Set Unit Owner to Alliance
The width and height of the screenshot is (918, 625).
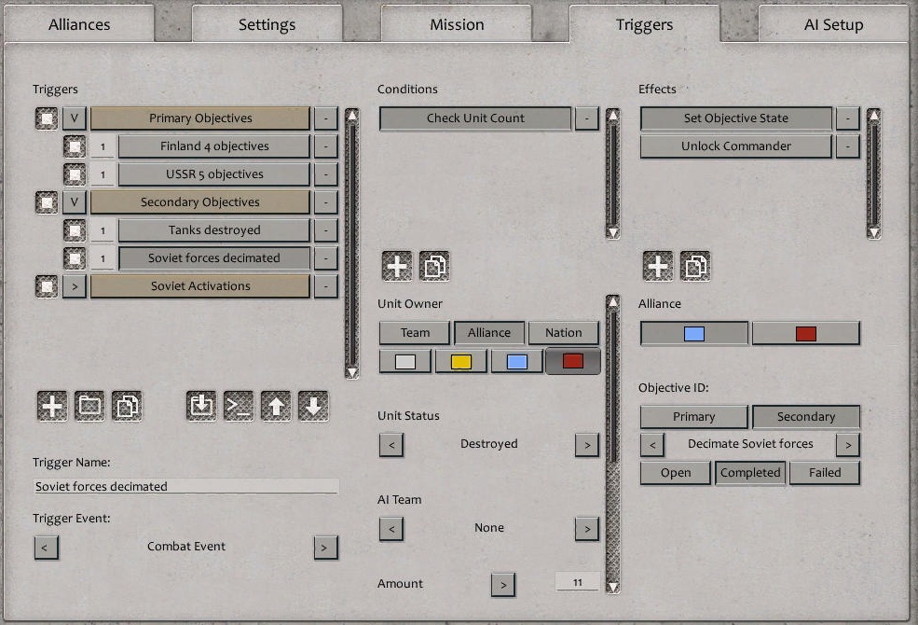coord(489,333)
